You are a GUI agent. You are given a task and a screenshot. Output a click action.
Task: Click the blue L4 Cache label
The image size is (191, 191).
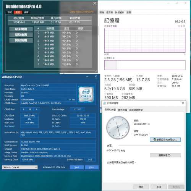coord(56,126)
